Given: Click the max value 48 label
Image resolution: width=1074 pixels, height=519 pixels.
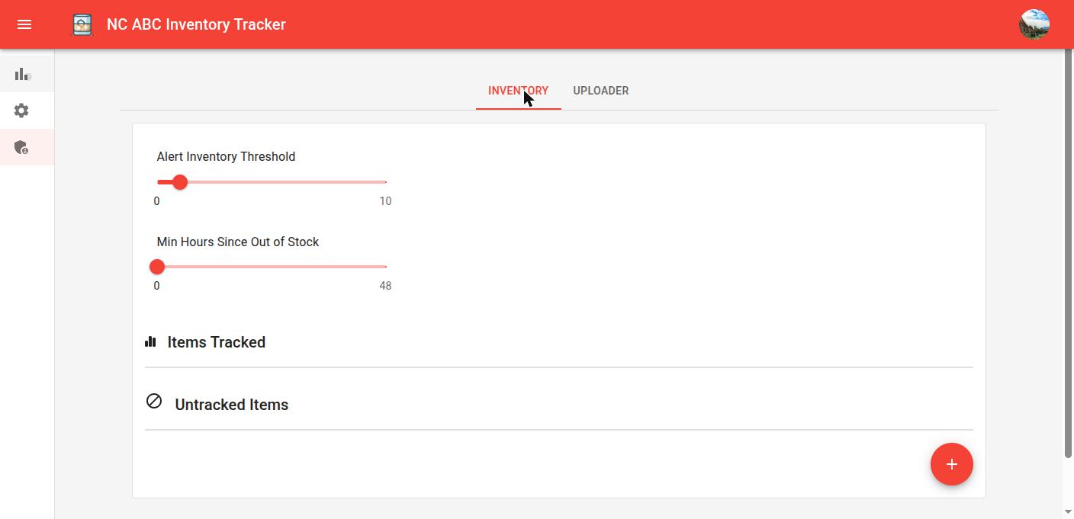Looking at the screenshot, I should [385, 286].
